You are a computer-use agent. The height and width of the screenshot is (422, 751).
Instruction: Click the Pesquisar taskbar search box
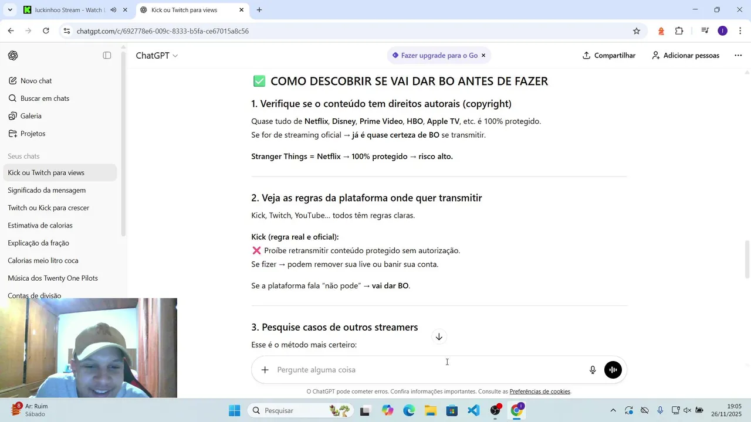pos(299,410)
